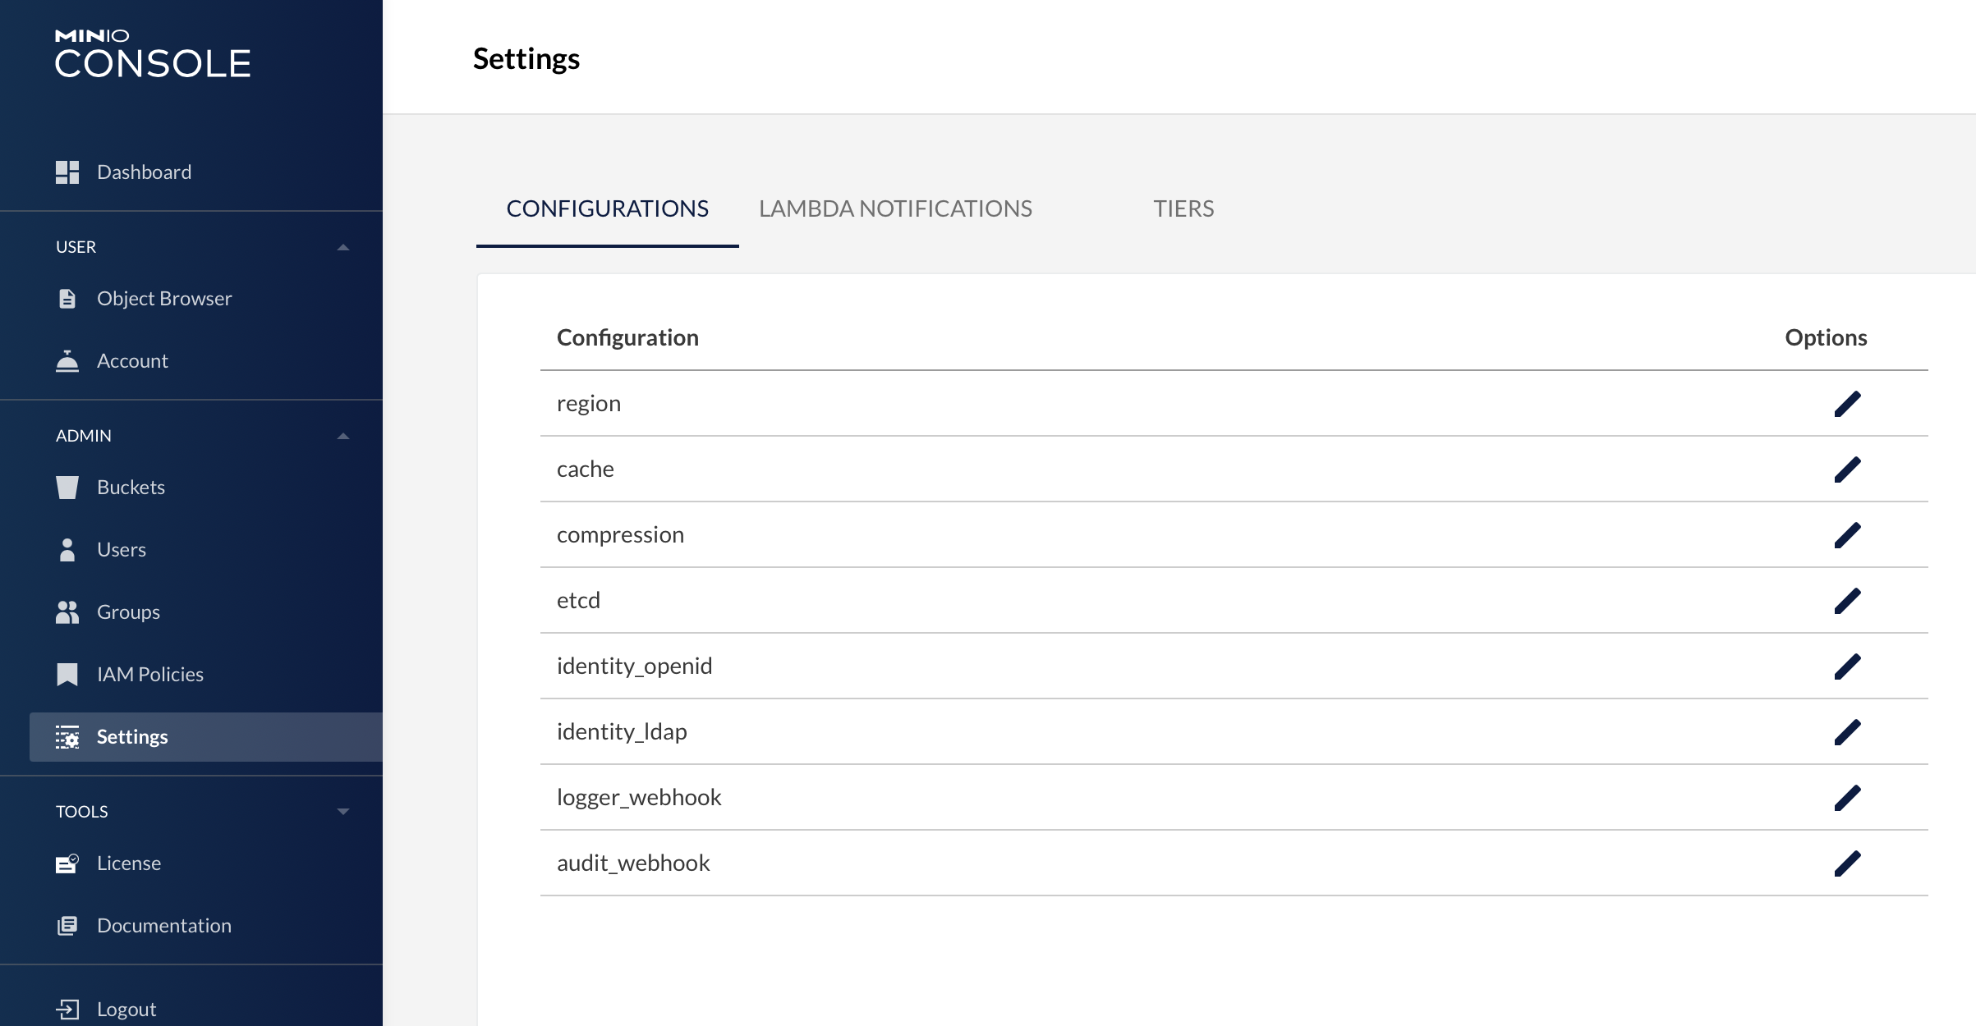Edit the logger_webhook entry
1976x1026 pixels.
point(1847,798)
